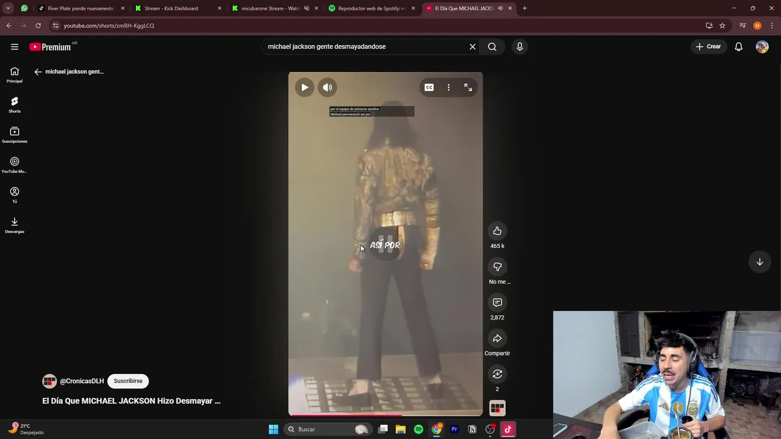Reload the page
Image resolution: width=781 pixels, height=439 pixels.
tap(38, 26)
